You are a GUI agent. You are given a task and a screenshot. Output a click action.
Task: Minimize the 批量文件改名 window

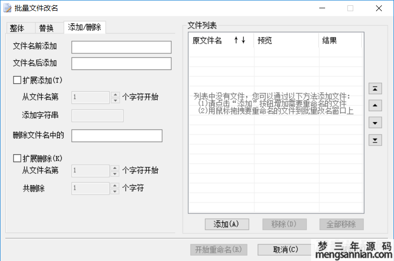[322, 8]
